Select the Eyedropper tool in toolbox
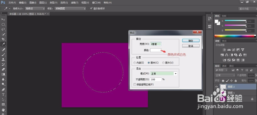The width and height of the screenshot is (257, 115). 3,44
